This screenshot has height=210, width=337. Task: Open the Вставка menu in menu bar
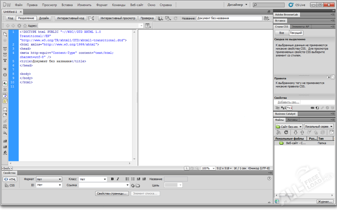click(67, 5)
